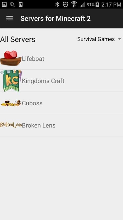Select the Kingdoms Craft server text

43,81
